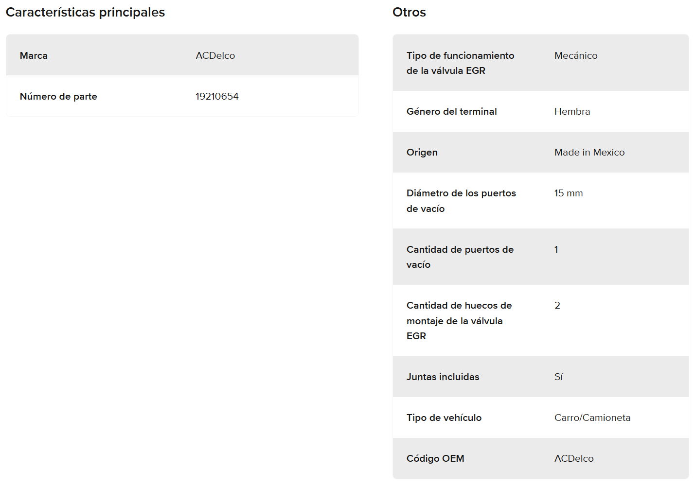
Task: Click the ACDelco value beside Código OEM
Action: coord(574,458)
